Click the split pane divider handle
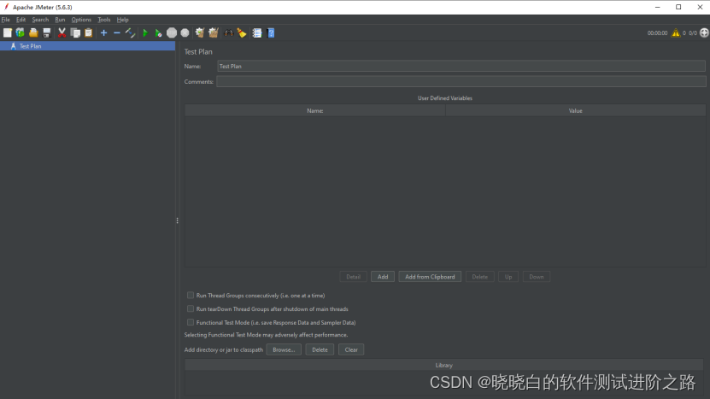Image resolution: width=710 pixels, height=399 pixels. pyautogui.click(x=177, y=220)
